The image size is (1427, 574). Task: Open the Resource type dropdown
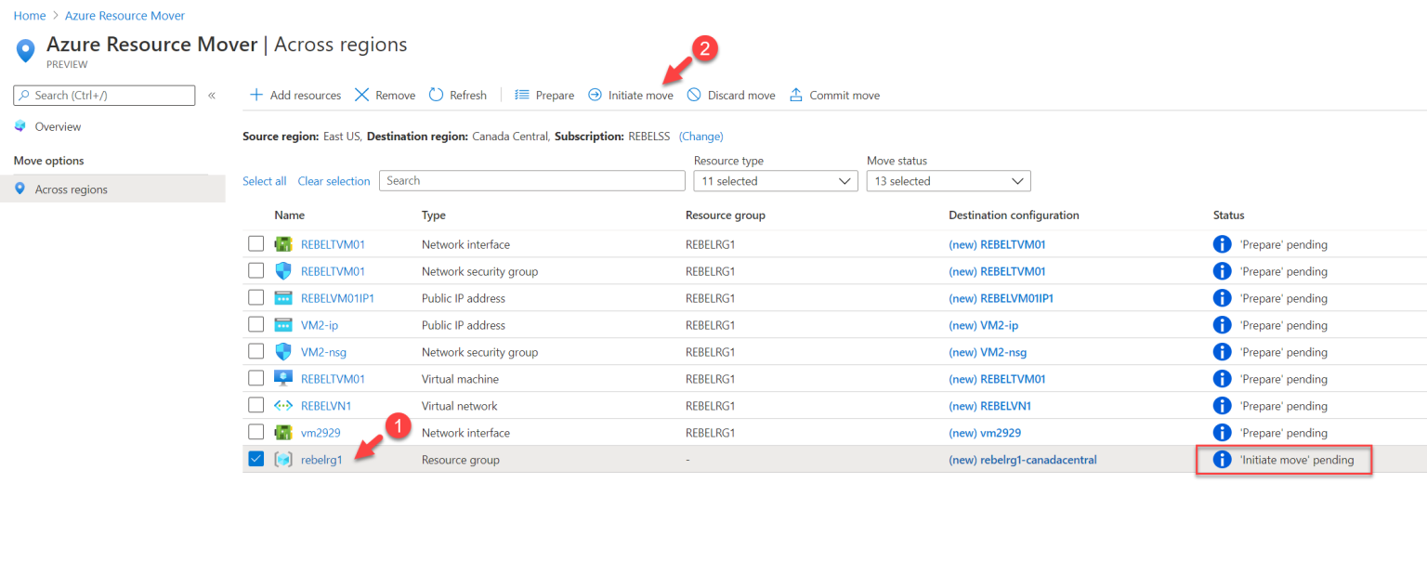click(x=775, y=180)
